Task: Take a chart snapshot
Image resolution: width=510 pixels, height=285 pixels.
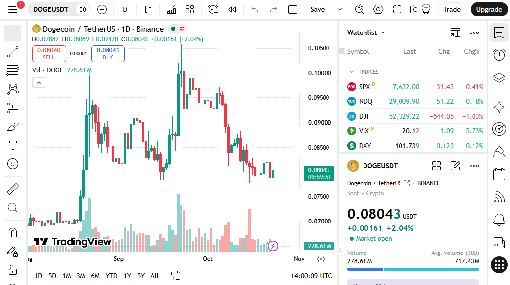Action: [414, 9]
